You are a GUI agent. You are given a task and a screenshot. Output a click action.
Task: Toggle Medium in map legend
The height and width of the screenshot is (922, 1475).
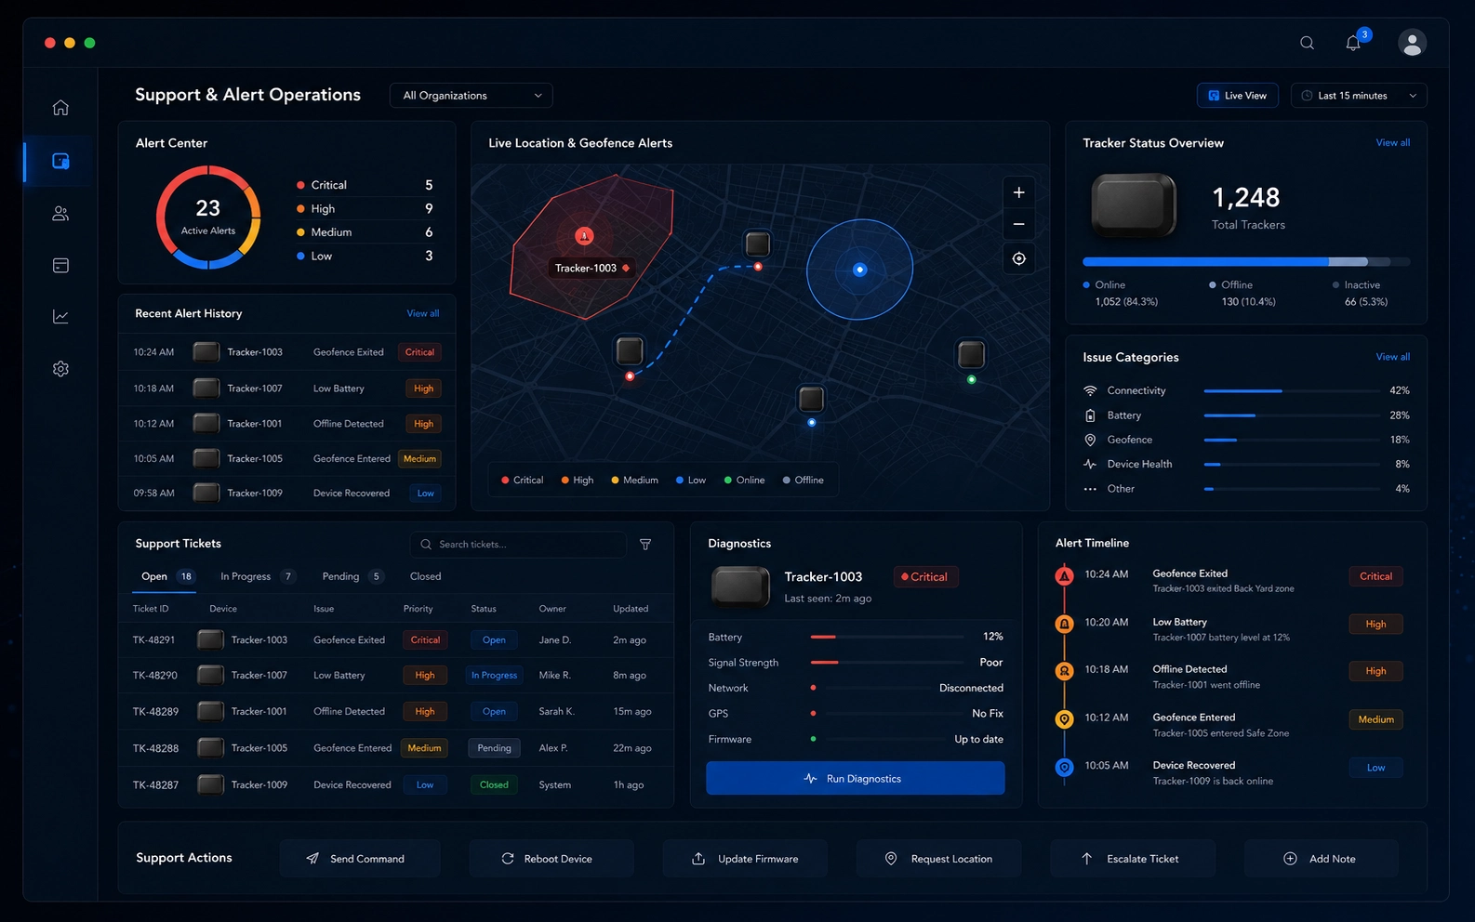tap(634, 481)
